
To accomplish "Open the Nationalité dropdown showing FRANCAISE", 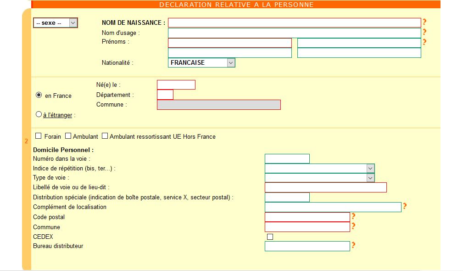I will click(202, 62).
